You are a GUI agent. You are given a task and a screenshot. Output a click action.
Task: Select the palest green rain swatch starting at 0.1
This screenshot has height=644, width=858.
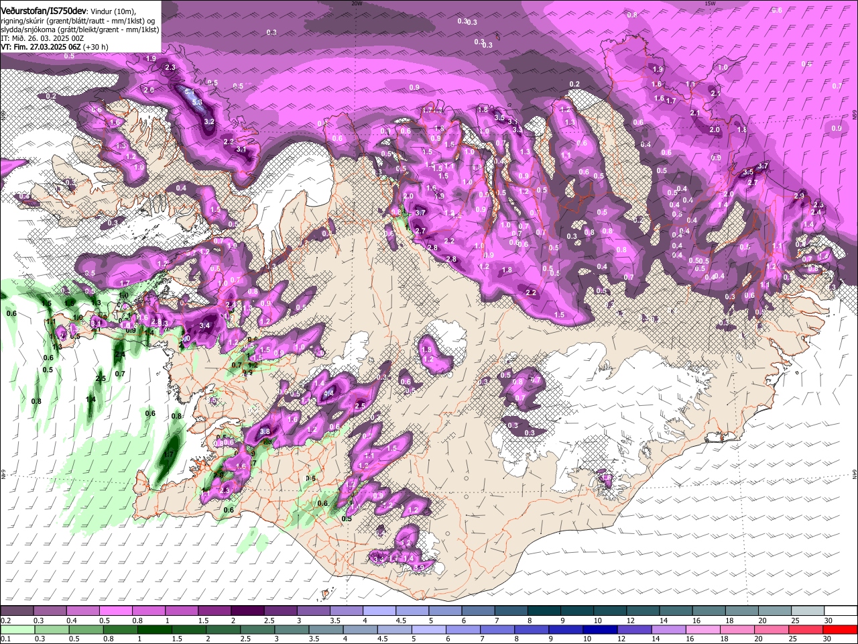pos(17,630)
